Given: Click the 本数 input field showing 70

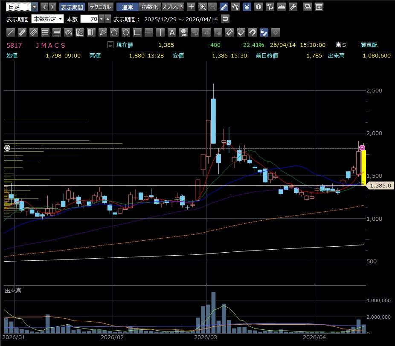Looking at the screenshot, I should [x=89, y=19].
